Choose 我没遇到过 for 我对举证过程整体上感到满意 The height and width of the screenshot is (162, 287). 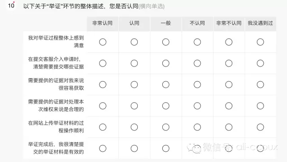(260, 42)
